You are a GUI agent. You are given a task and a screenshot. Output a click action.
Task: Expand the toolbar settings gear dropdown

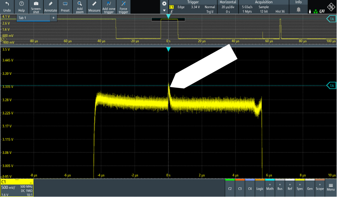coord(164,6)
